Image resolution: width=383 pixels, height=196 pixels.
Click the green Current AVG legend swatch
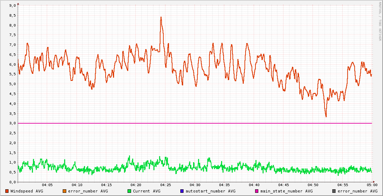click(x=129, y=191)
